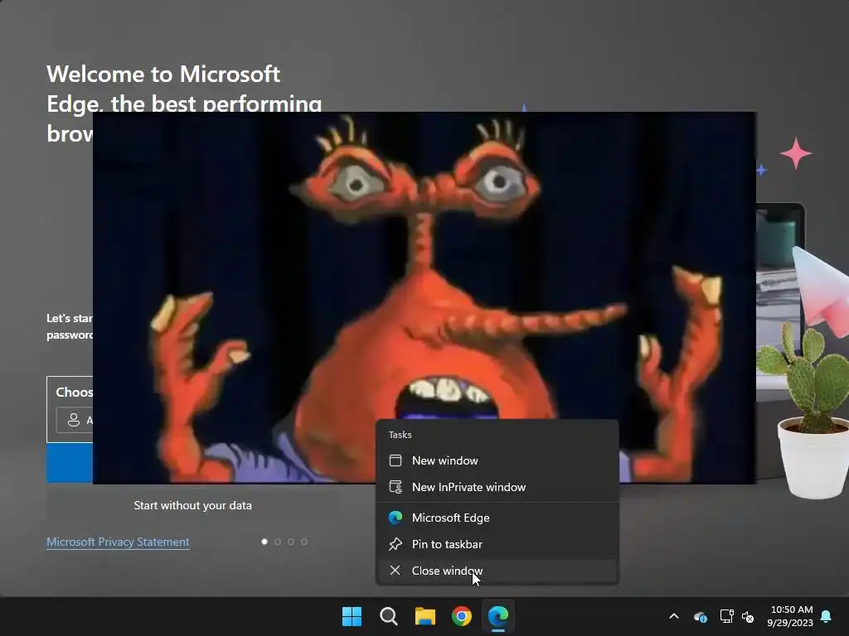The image size is (849, 636).
Task: Click the pin icon in jump list
Action: point(395,544)
